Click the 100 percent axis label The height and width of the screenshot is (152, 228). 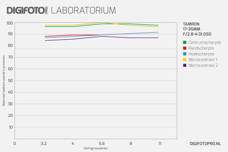[10, 23]
